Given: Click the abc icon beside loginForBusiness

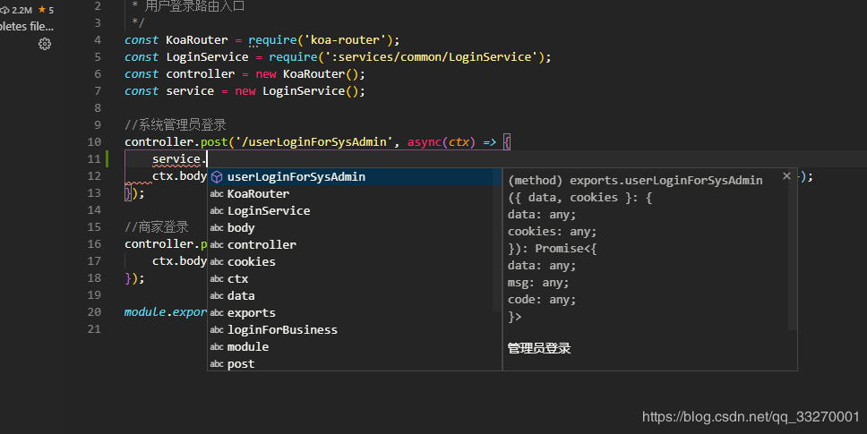Looking at the screenshot, I should [217, 330].
